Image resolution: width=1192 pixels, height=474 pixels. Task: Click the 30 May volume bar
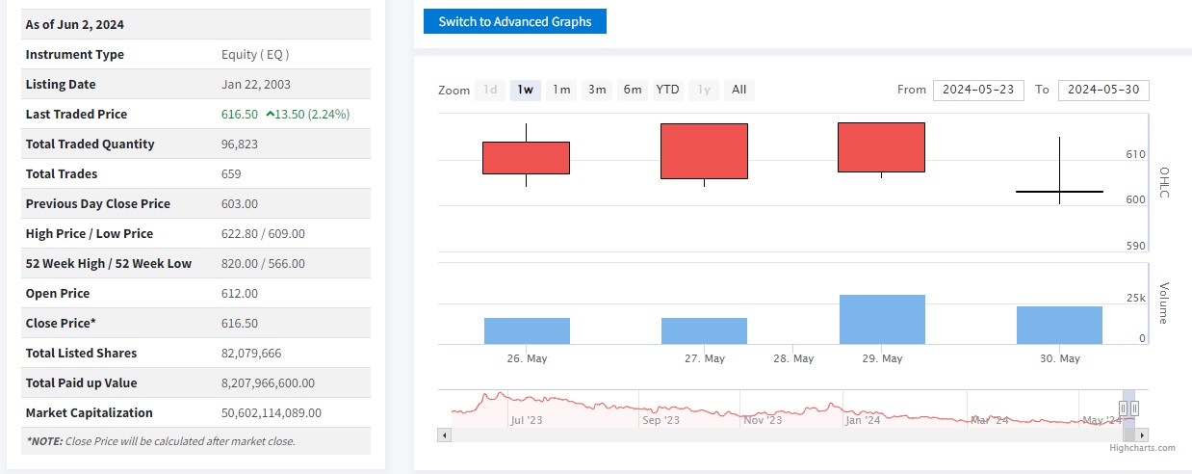tap(1059, 326)
